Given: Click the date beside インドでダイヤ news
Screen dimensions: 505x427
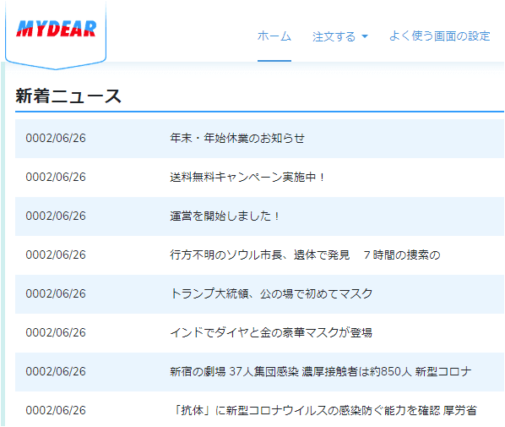Looking at the screenshot, I should click(x=56, y=332).
